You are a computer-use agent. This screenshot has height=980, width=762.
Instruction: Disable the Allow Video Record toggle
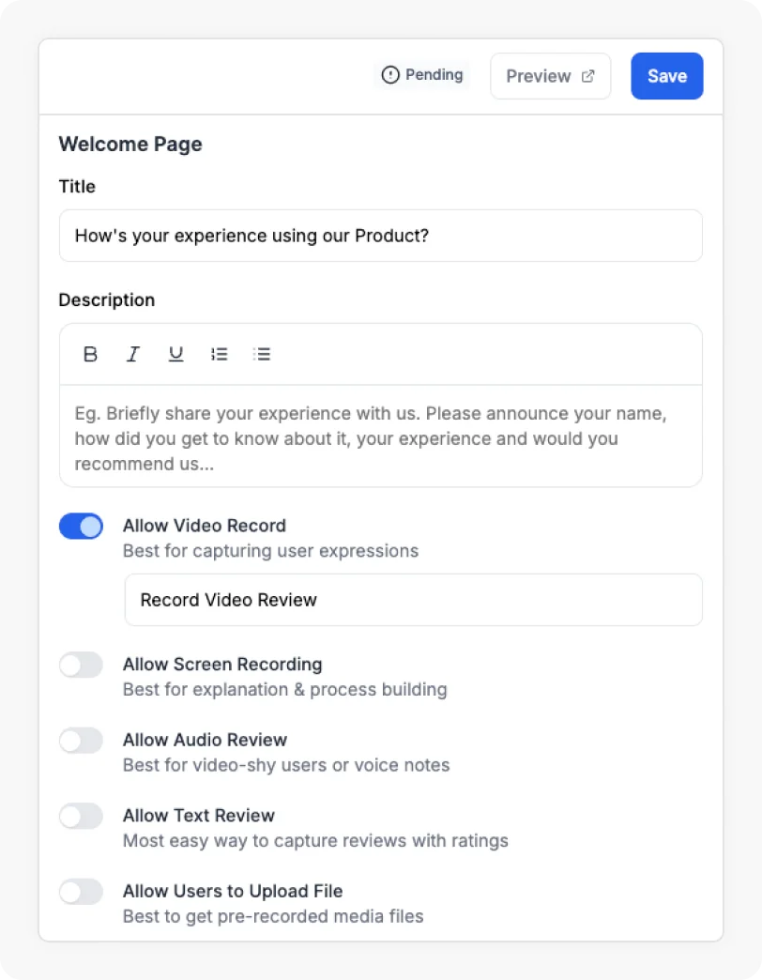(x=81, y=527)
